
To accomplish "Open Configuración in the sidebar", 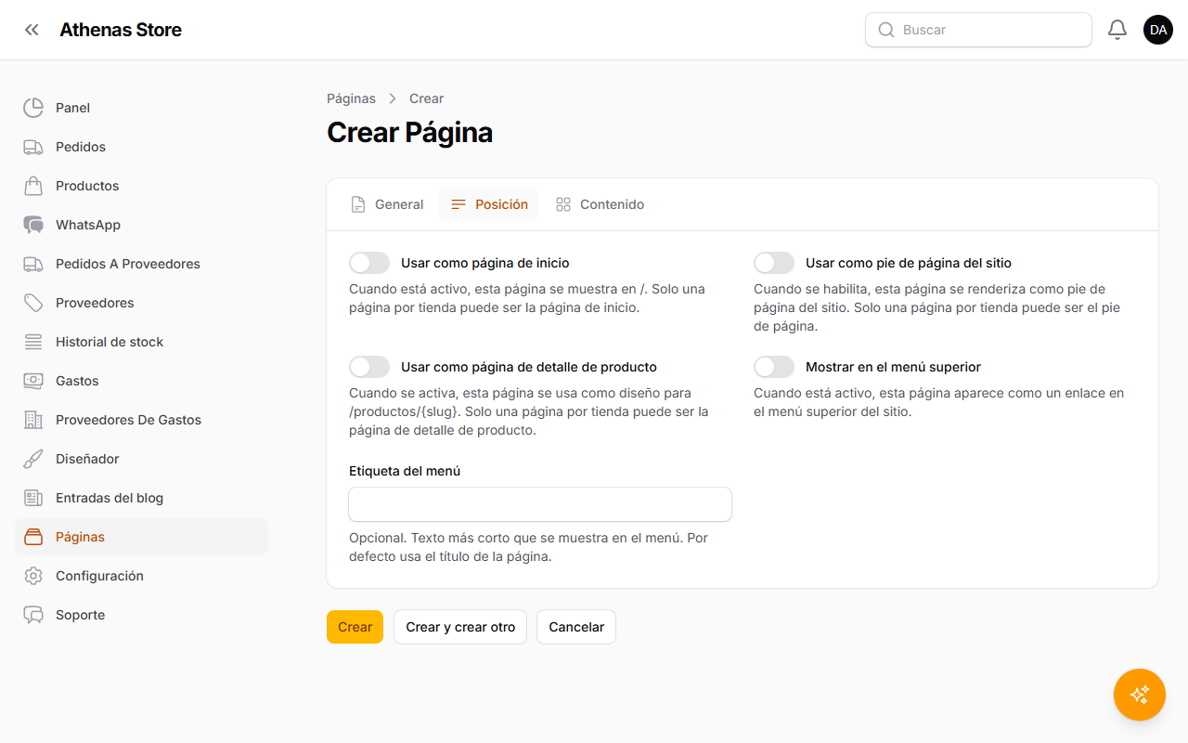I will [141, 576].
